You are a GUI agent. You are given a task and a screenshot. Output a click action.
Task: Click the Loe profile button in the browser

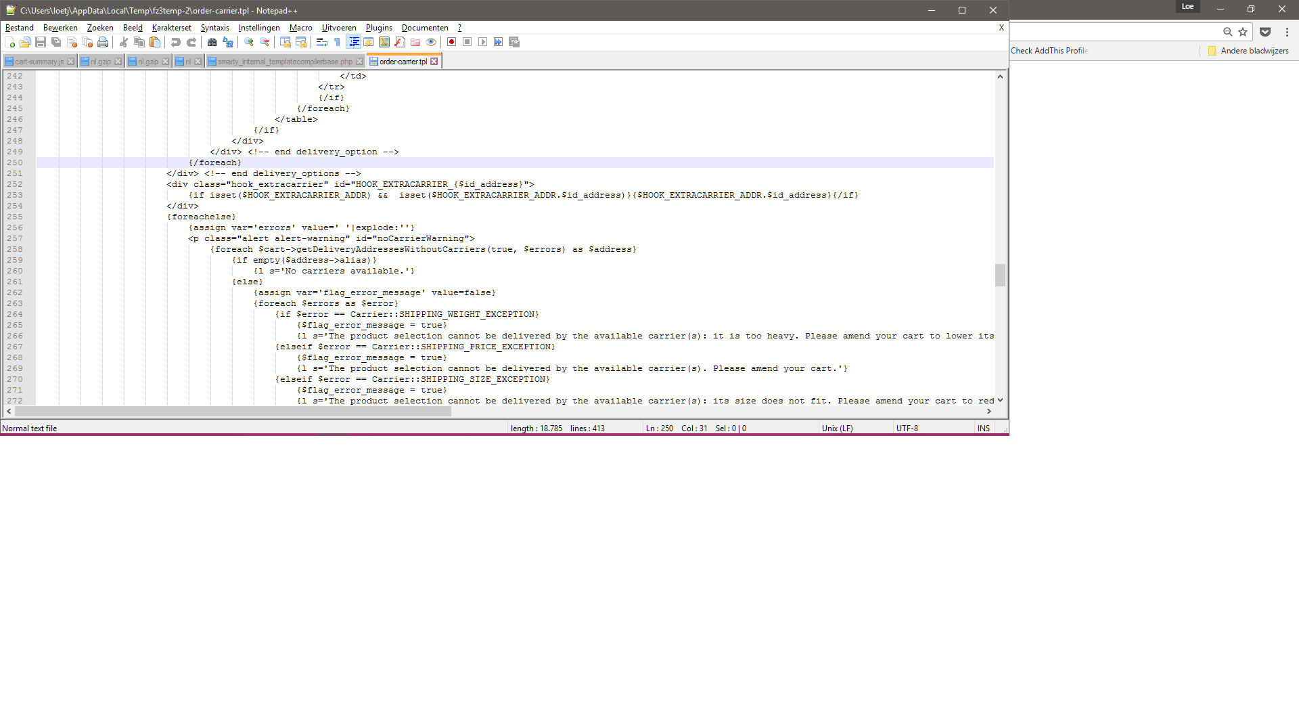(x=1188, y=7)
